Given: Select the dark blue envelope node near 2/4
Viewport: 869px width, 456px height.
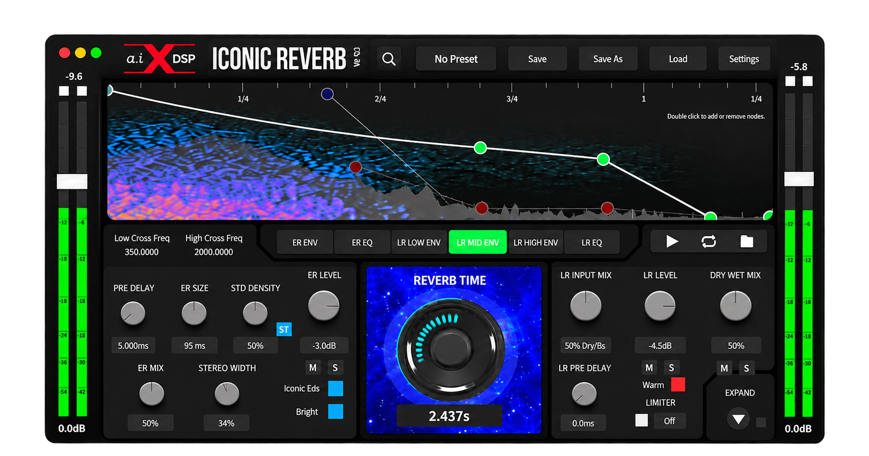Looking at the screenshot, I should tap(327, 94).
